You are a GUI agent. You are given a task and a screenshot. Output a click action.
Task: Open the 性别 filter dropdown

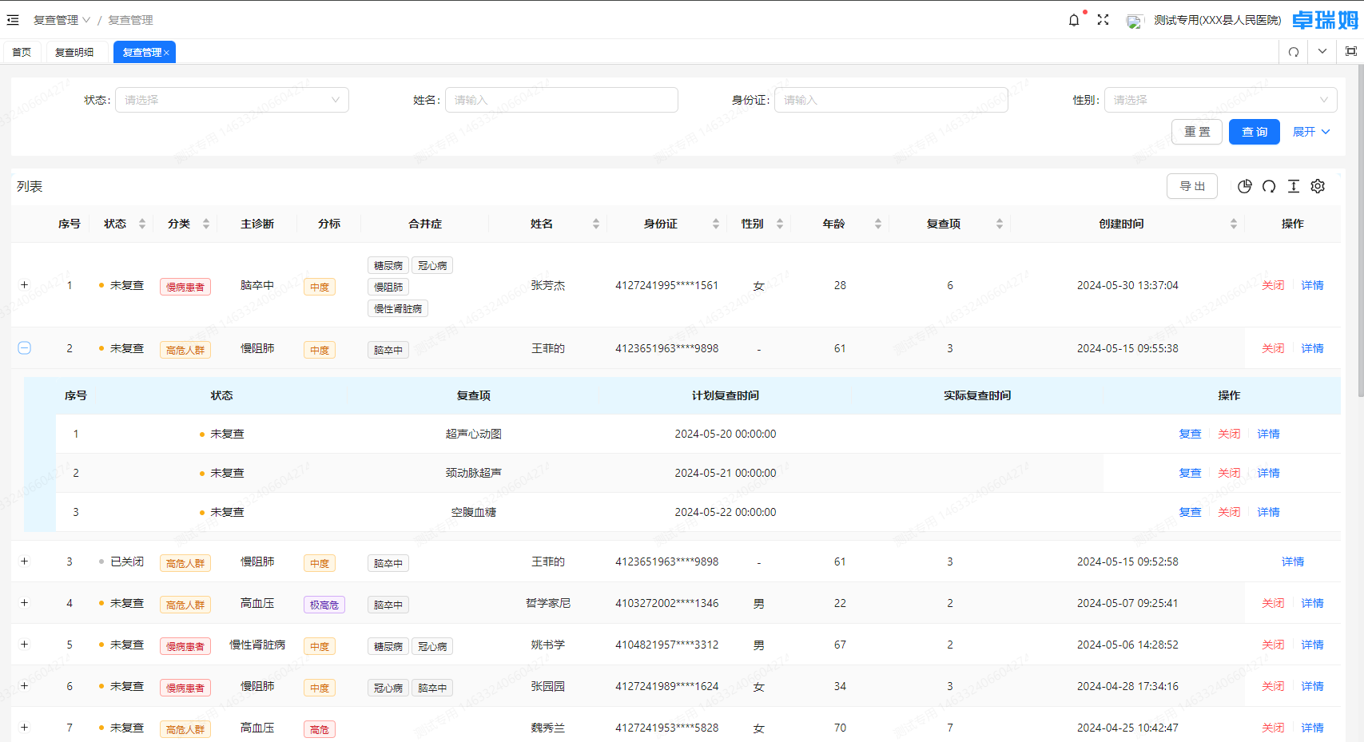(1220, 100)
